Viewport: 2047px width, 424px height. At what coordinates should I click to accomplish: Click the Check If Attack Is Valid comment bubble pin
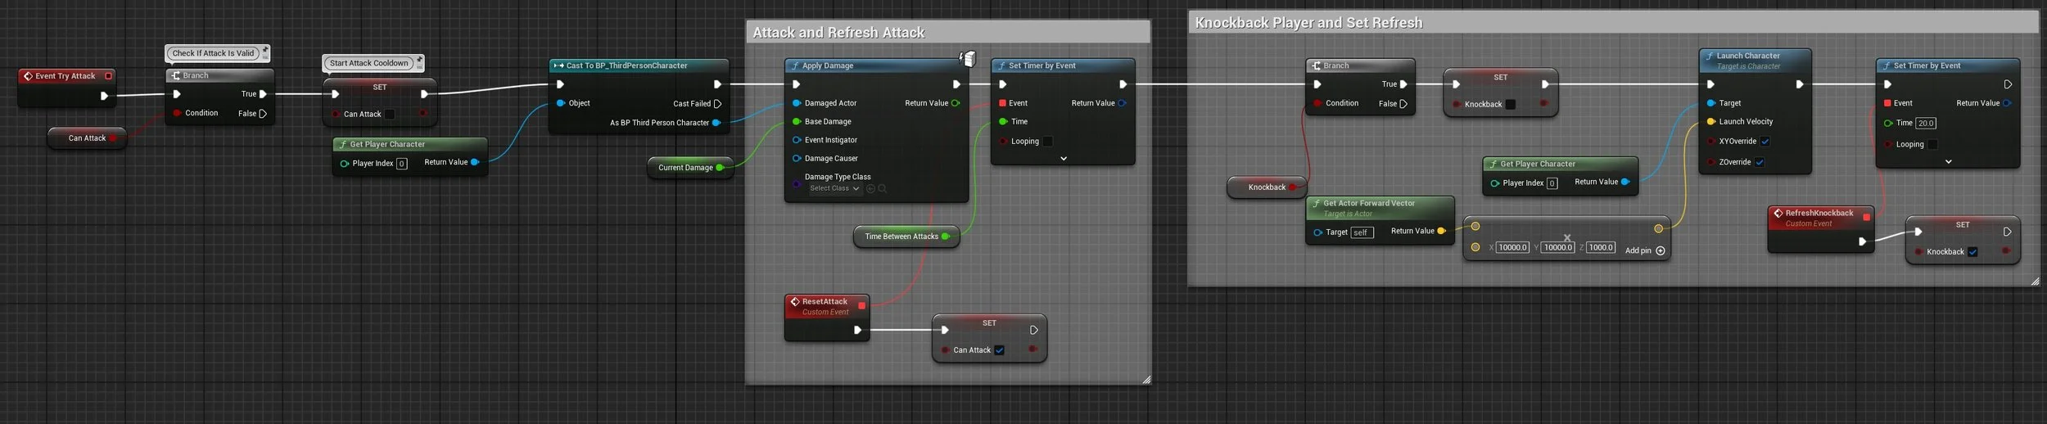click(265, 50)
